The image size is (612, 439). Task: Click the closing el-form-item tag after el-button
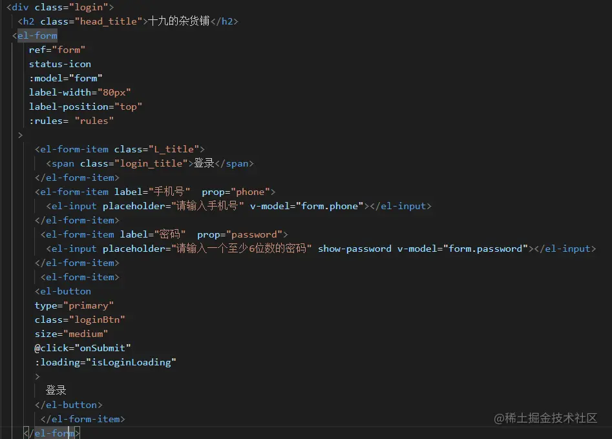[83, 419]
